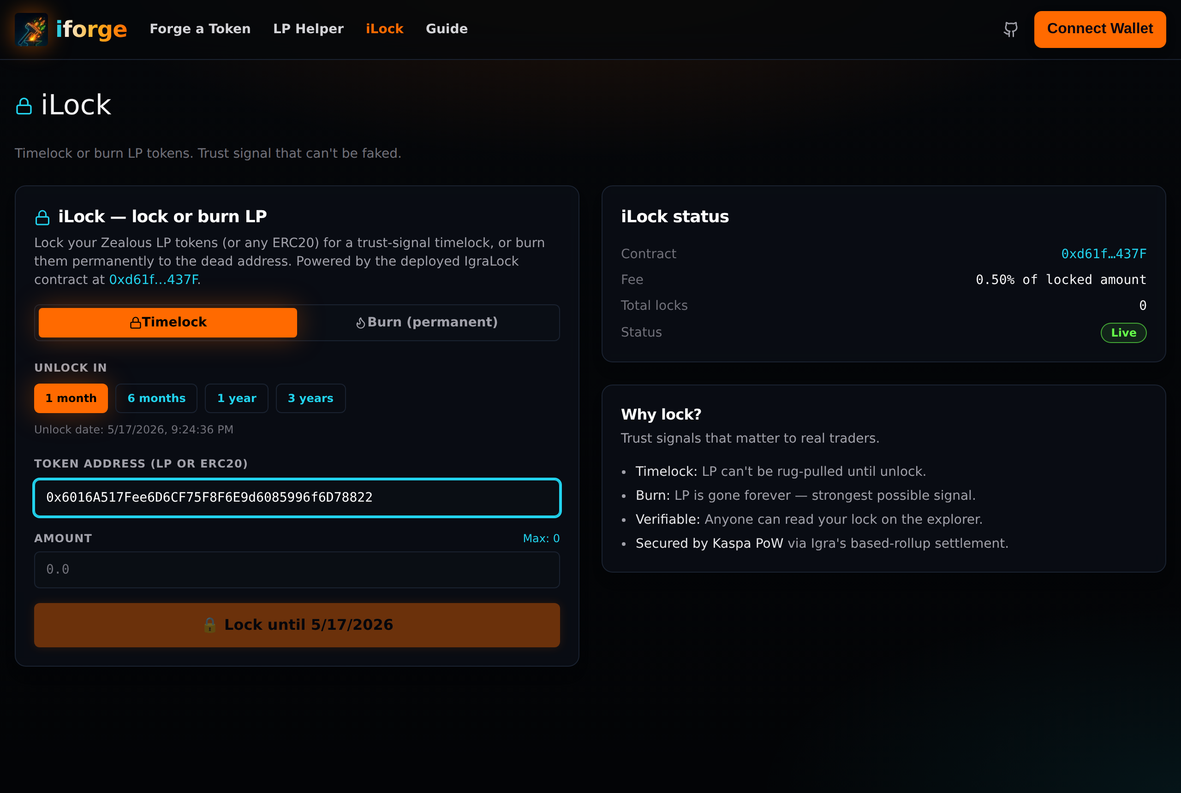
Task: Click the Amount input field
Action: coord(297,569)
